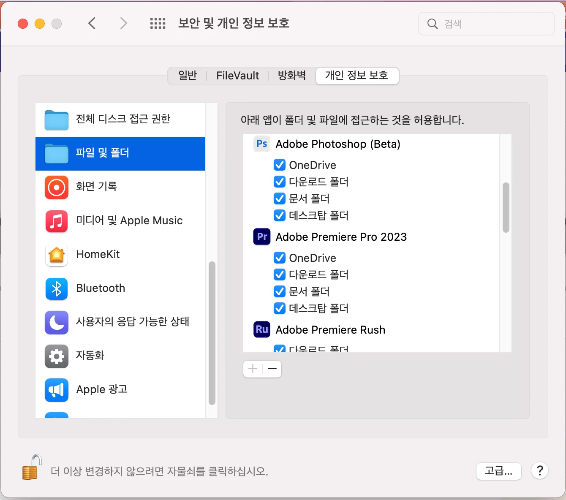Screen dimensions: 566x500
Task: Uncheck 다운로드 폴더 under Adobe Photoshop (Beta)
Action: pyautogui.click(x=280, y=182)
